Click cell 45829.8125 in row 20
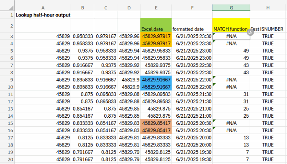 pyautogui.click(x=156, y=159)
